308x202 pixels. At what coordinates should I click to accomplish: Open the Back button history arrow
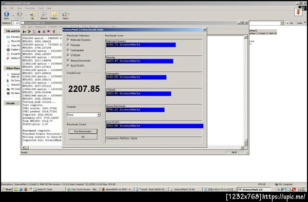13,15
